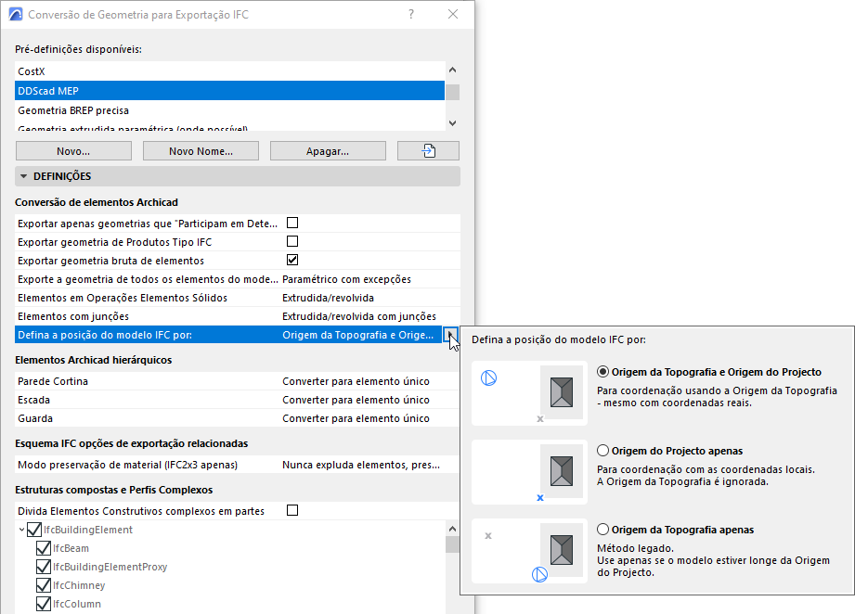Select Geometria BREP precisa preset

pyautogui.click(x=229, y=110)
